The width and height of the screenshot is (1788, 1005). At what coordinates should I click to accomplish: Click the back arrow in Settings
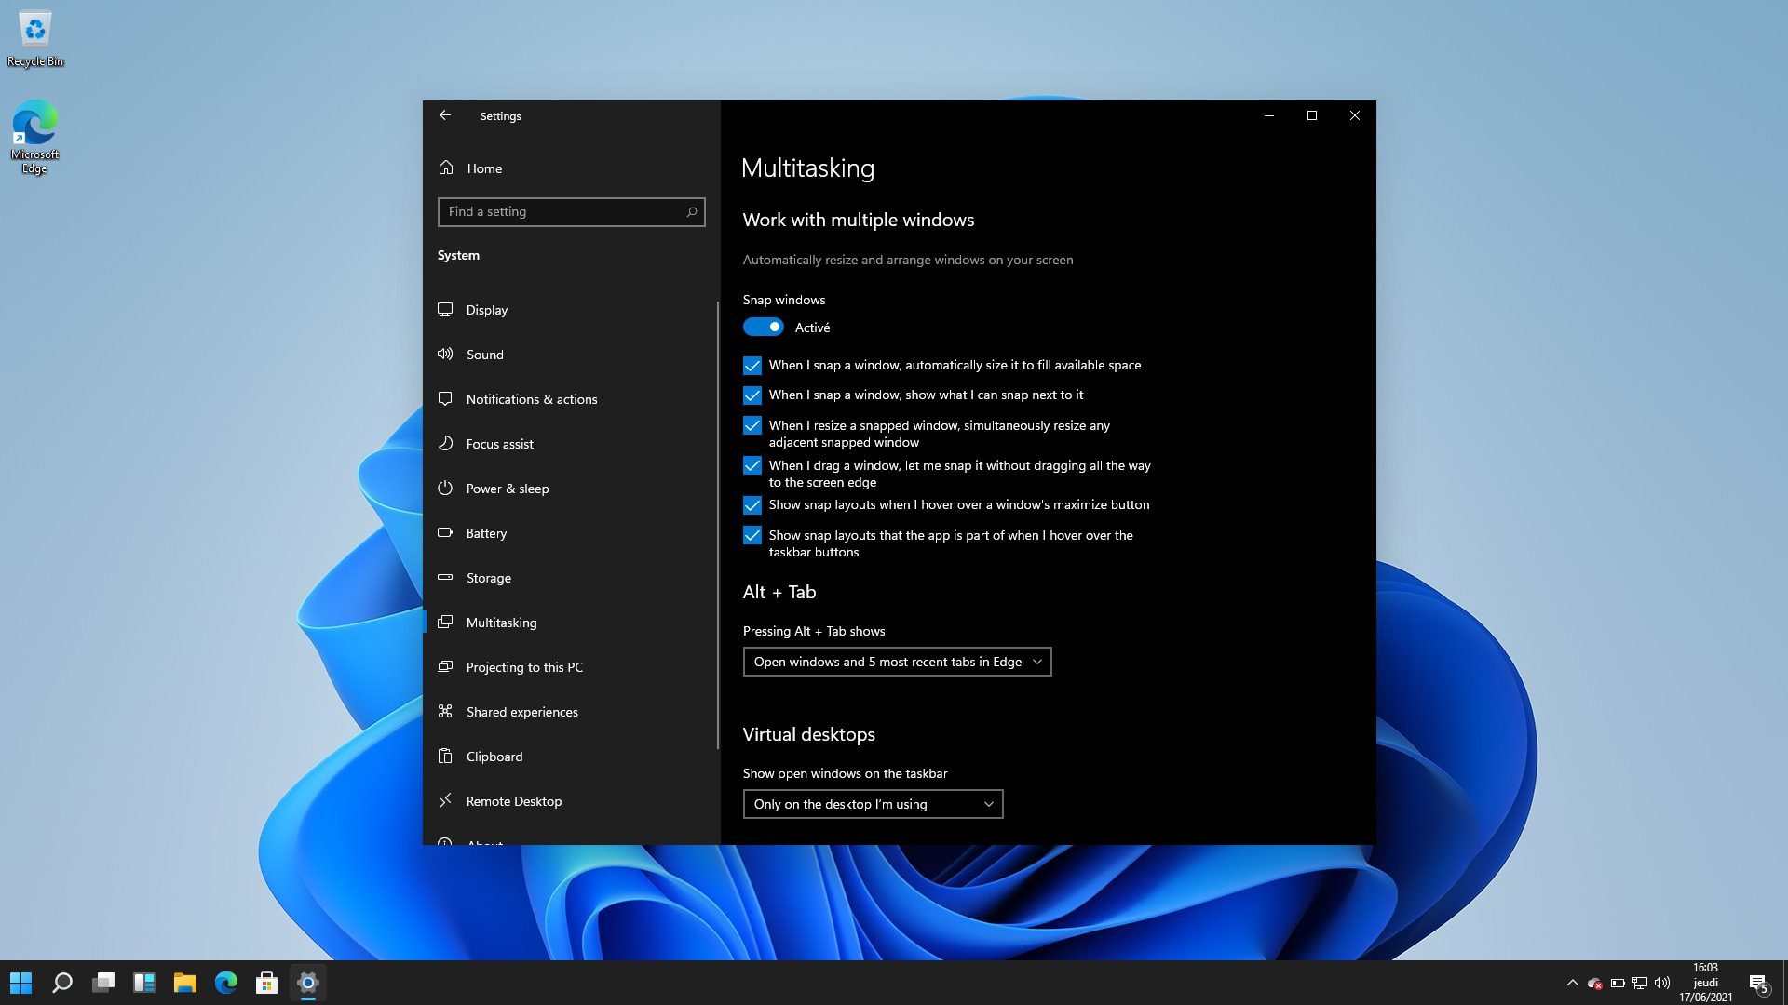click(x=445, y=115)
